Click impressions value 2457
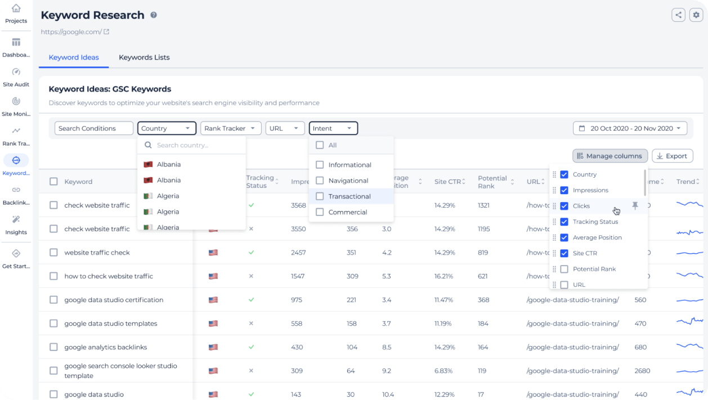Image resolution: width=708 pixels, height=400 pixels. pos(298,253)
